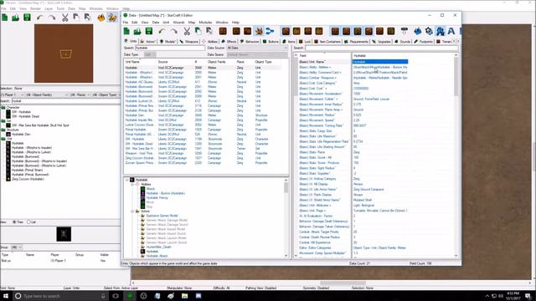Image resolution: width=536 pixels, height=301 pixels.
Task: Click Undo arrow in Terrain window toolbar
Action: tap(40, 18)
